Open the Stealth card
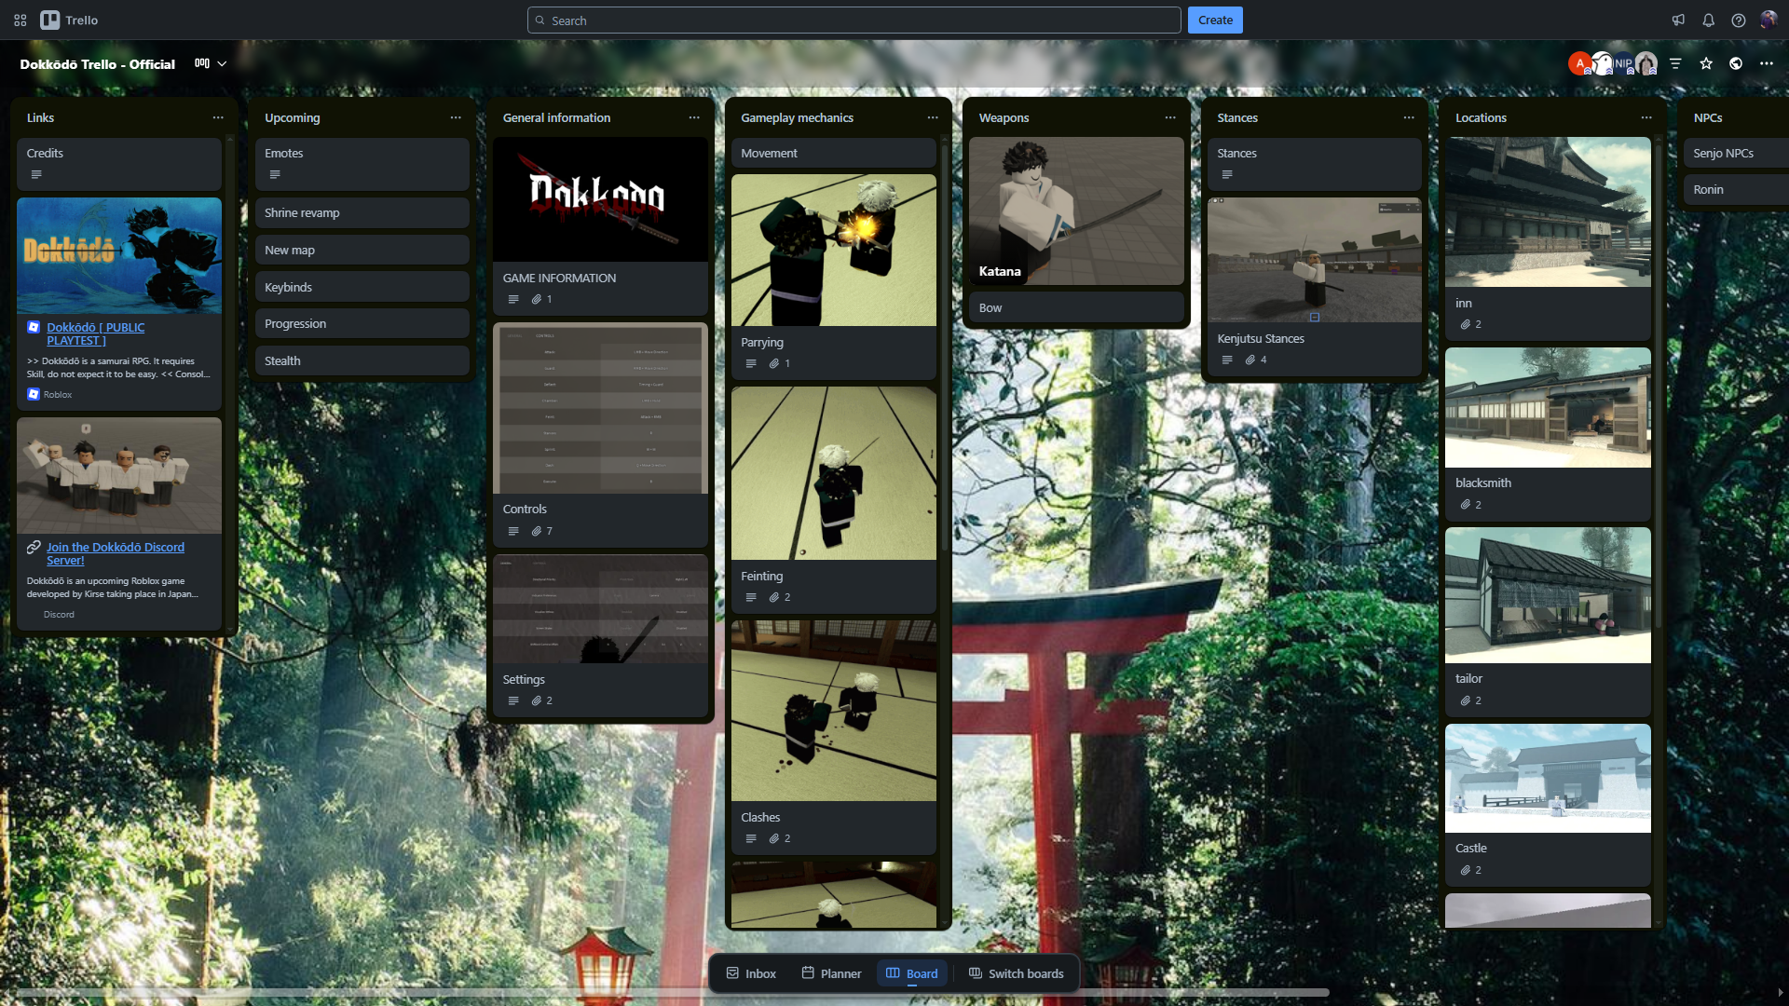The height and width of the screenshot is (1006, 1789). click(x=362, y=360)
